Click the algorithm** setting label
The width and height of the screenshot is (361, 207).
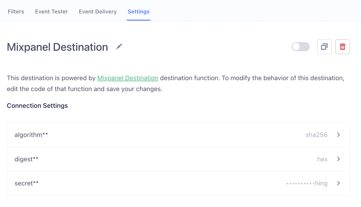[31, 135]
